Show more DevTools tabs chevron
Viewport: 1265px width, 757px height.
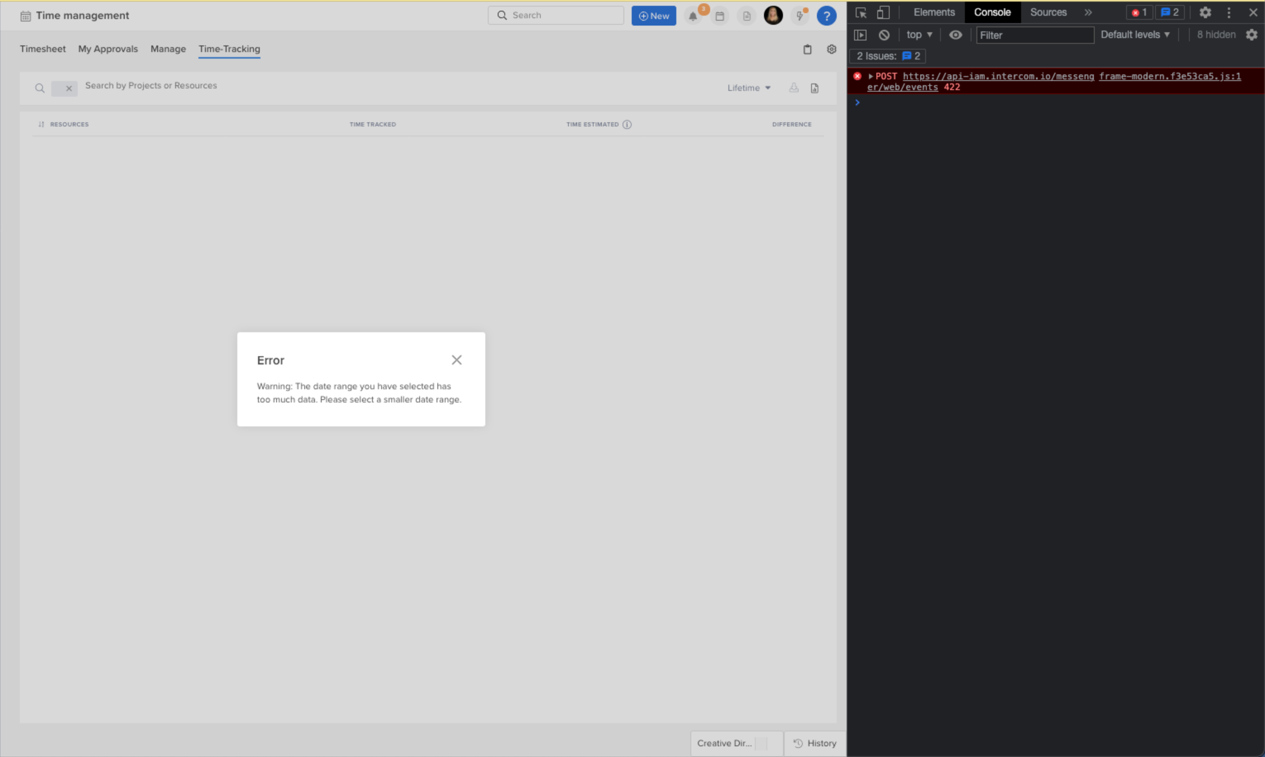click(x=1088, y=12)
